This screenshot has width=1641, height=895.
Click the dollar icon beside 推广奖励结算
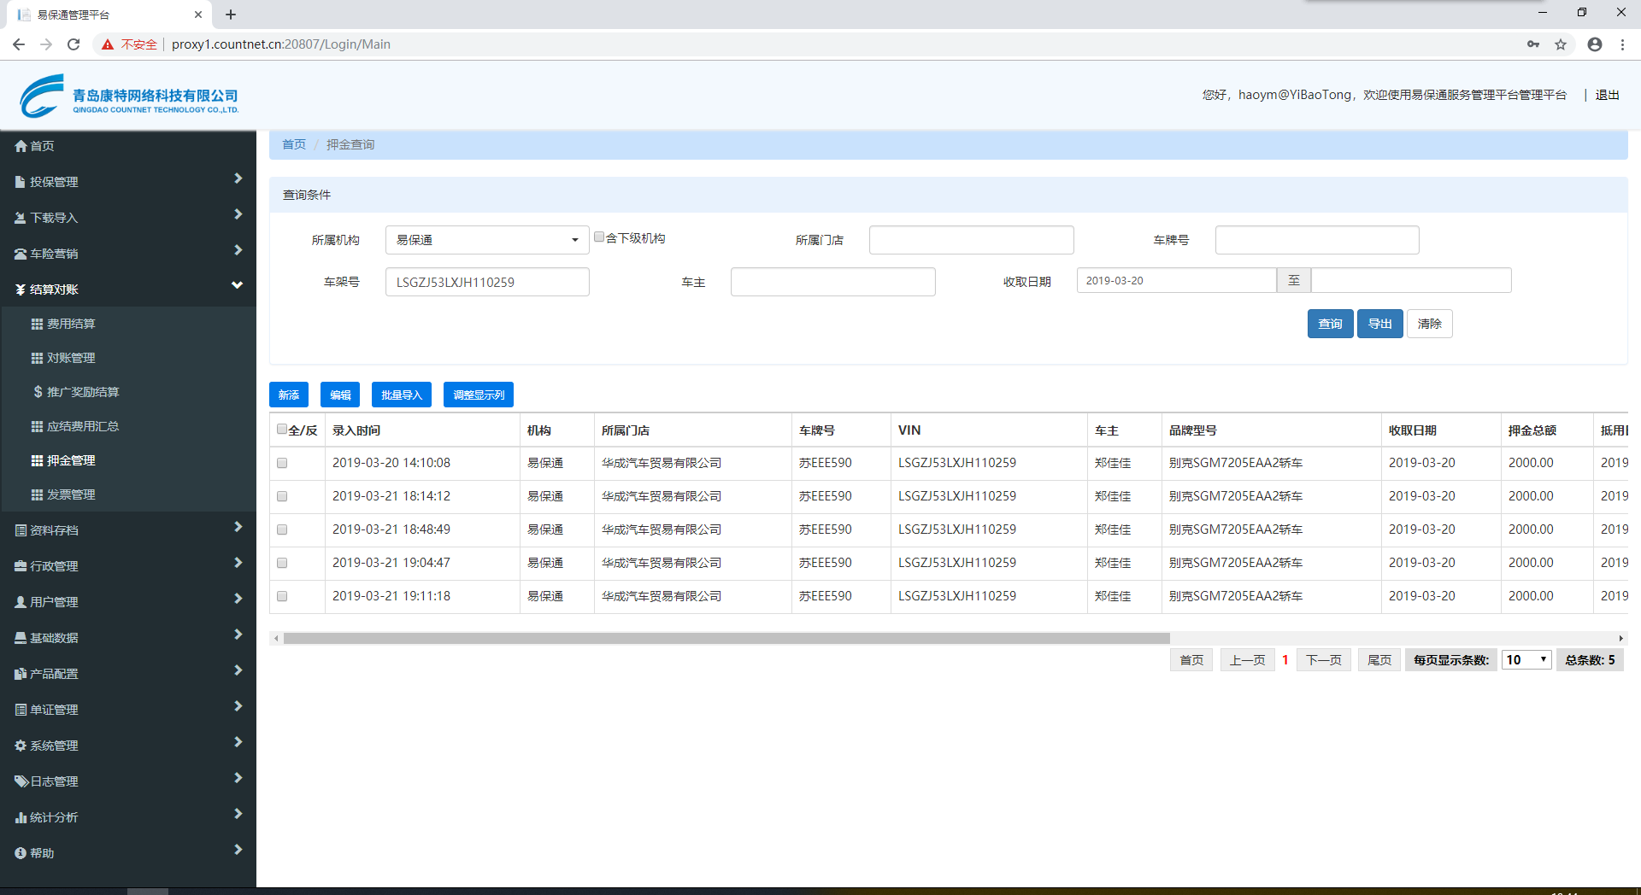(x=38, y=392)
